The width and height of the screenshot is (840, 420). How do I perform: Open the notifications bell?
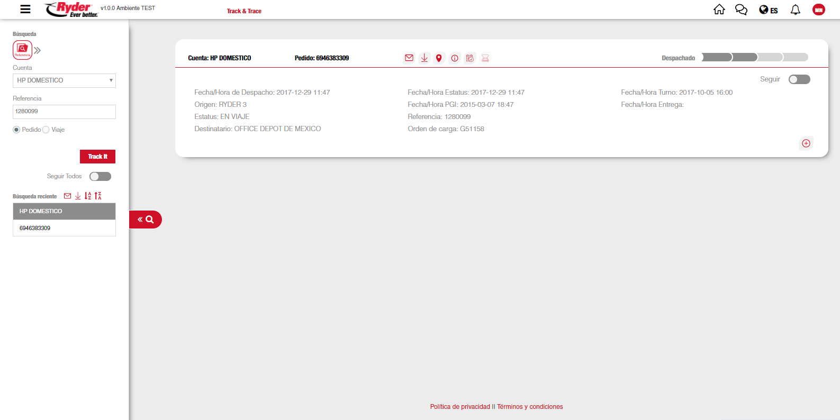(795, 10)
